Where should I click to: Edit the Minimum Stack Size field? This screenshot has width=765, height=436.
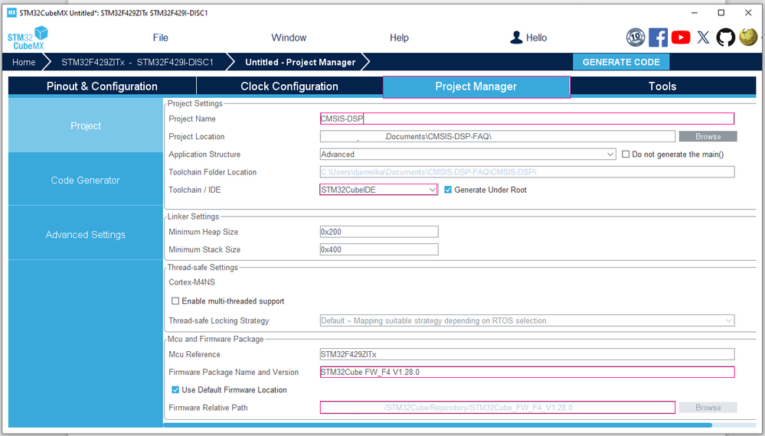(379, 249)
